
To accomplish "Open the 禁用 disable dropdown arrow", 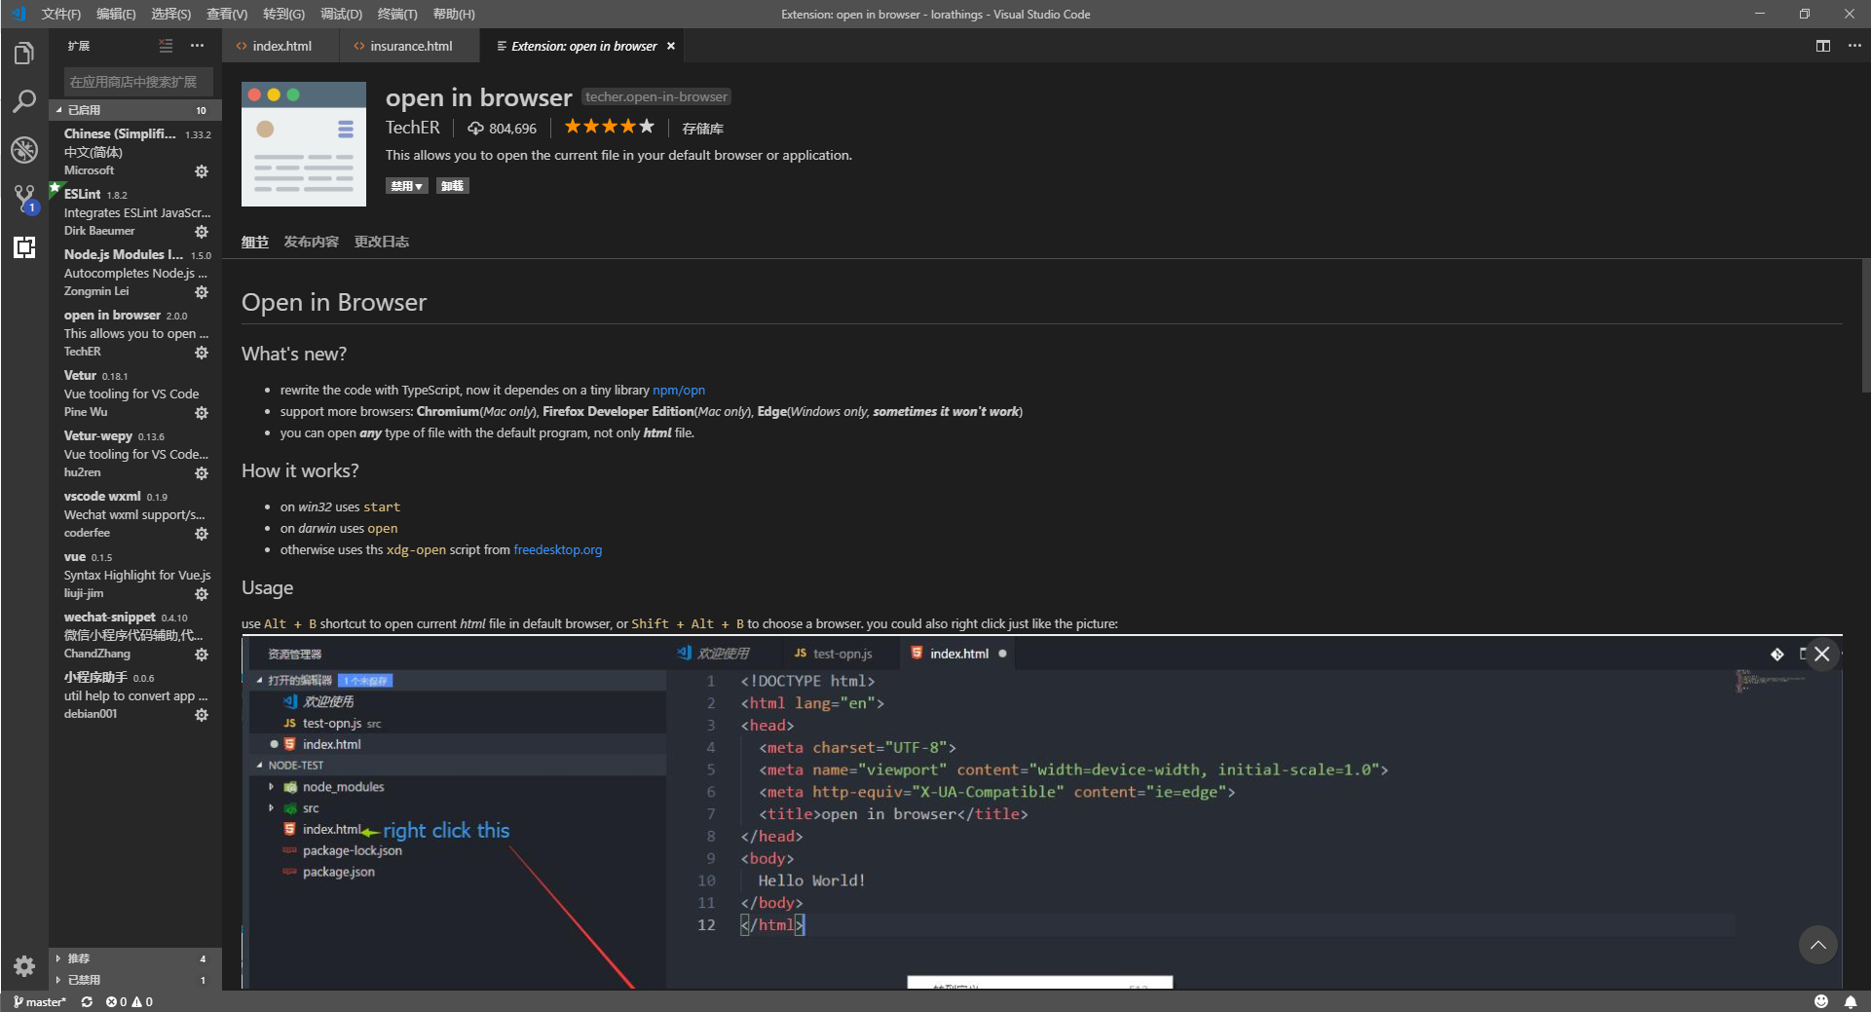I will click(418, 185).
